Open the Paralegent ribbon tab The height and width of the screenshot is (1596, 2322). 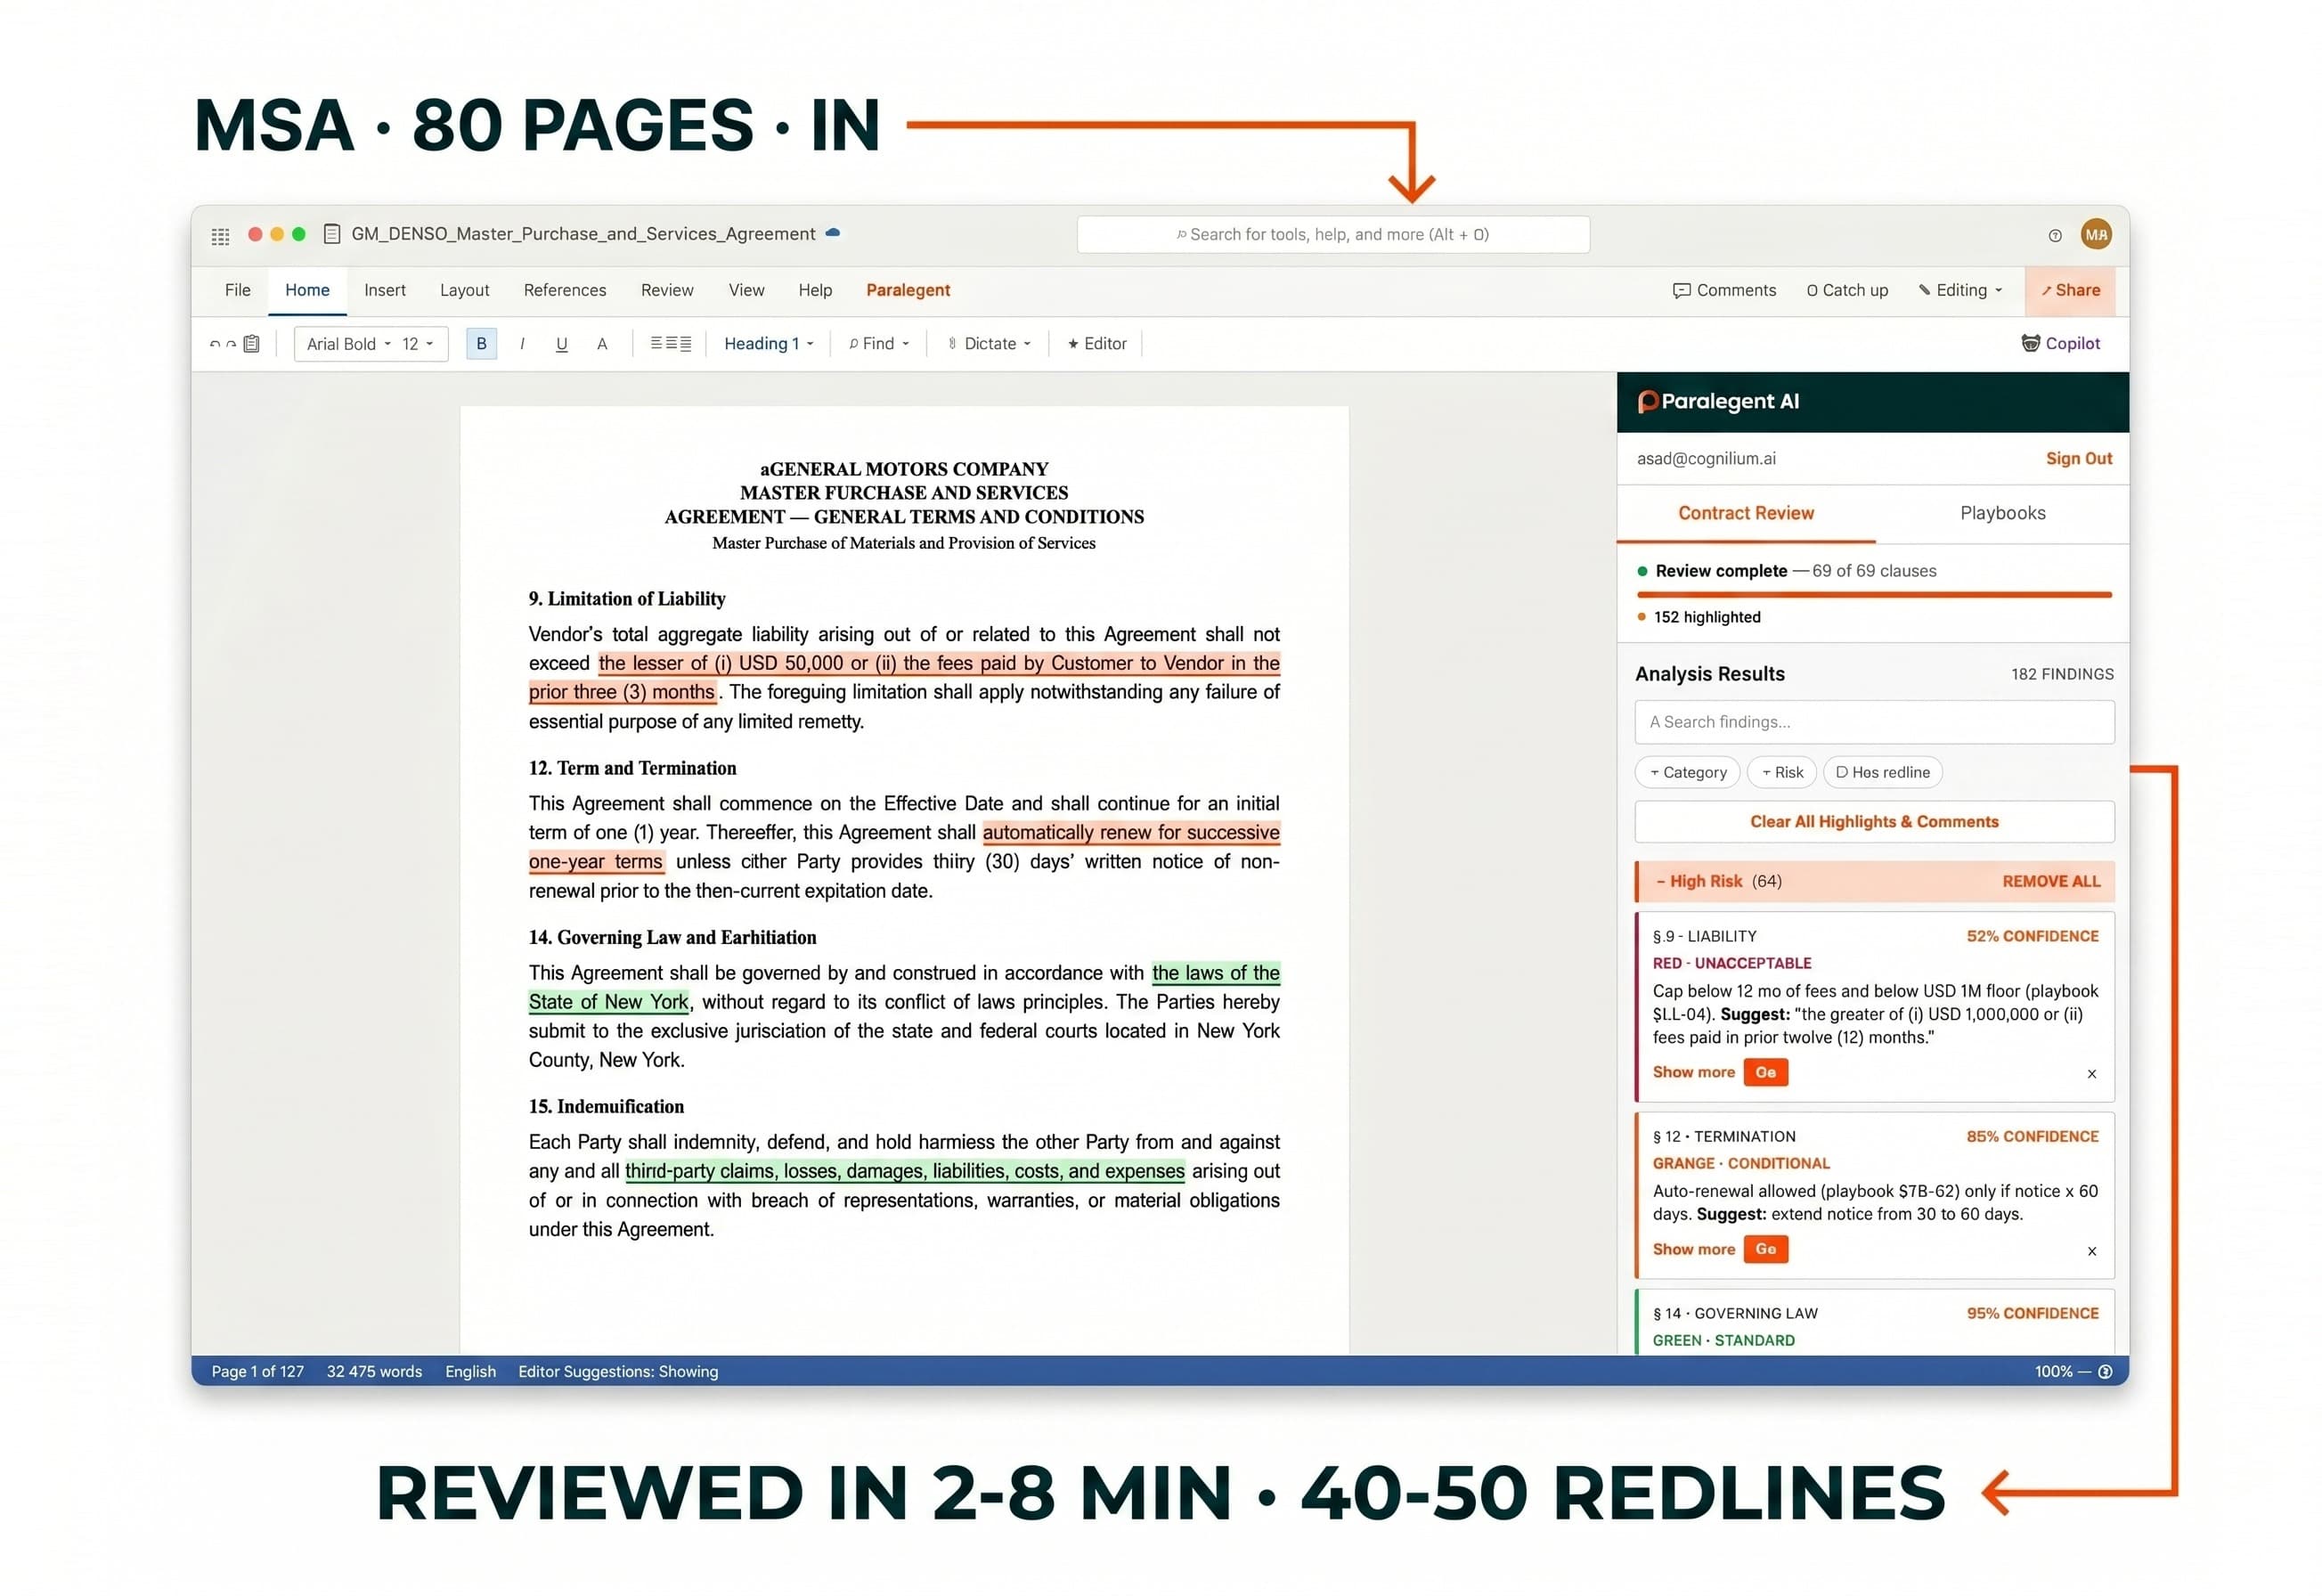[908, 290]
